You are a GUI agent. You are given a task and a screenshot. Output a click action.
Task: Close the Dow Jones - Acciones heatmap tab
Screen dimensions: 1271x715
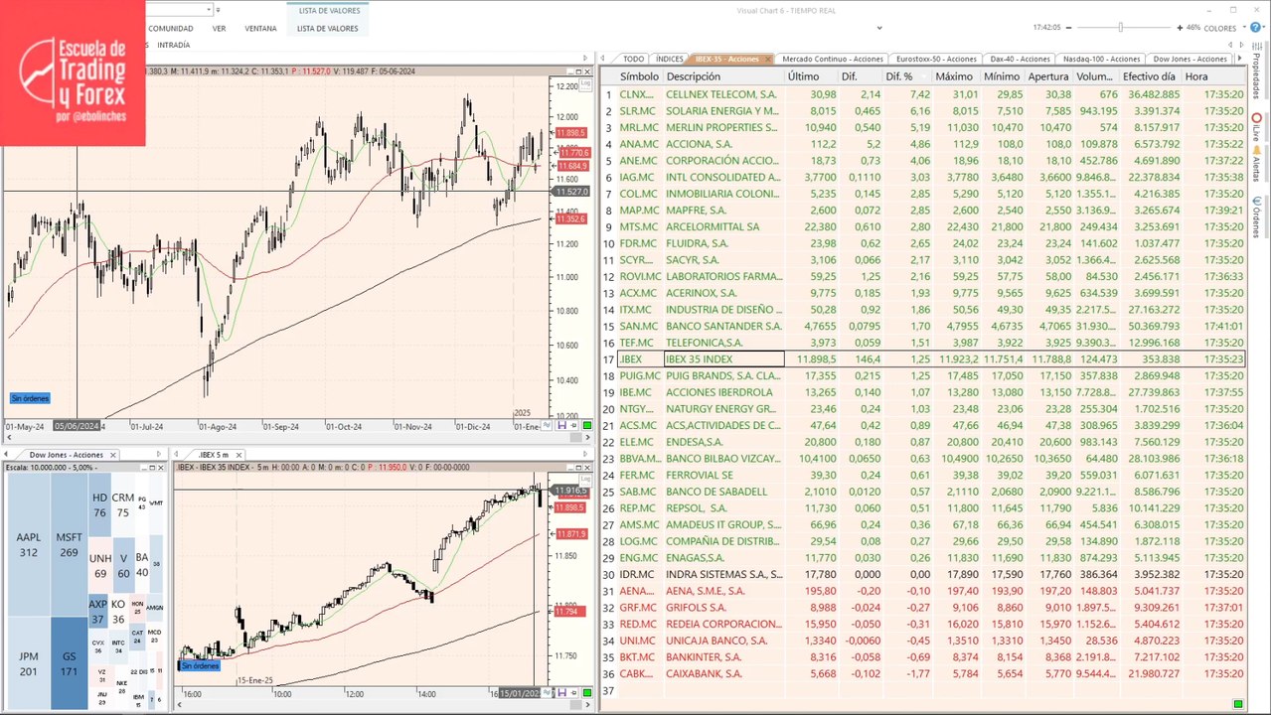[x=112, y=455]
